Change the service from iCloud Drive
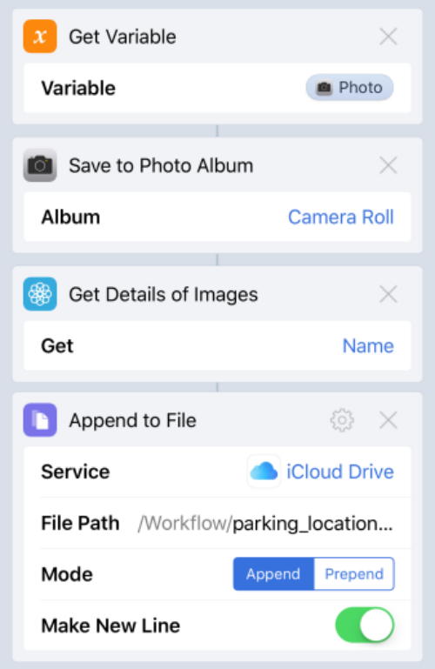 click(x=340, y=472)
